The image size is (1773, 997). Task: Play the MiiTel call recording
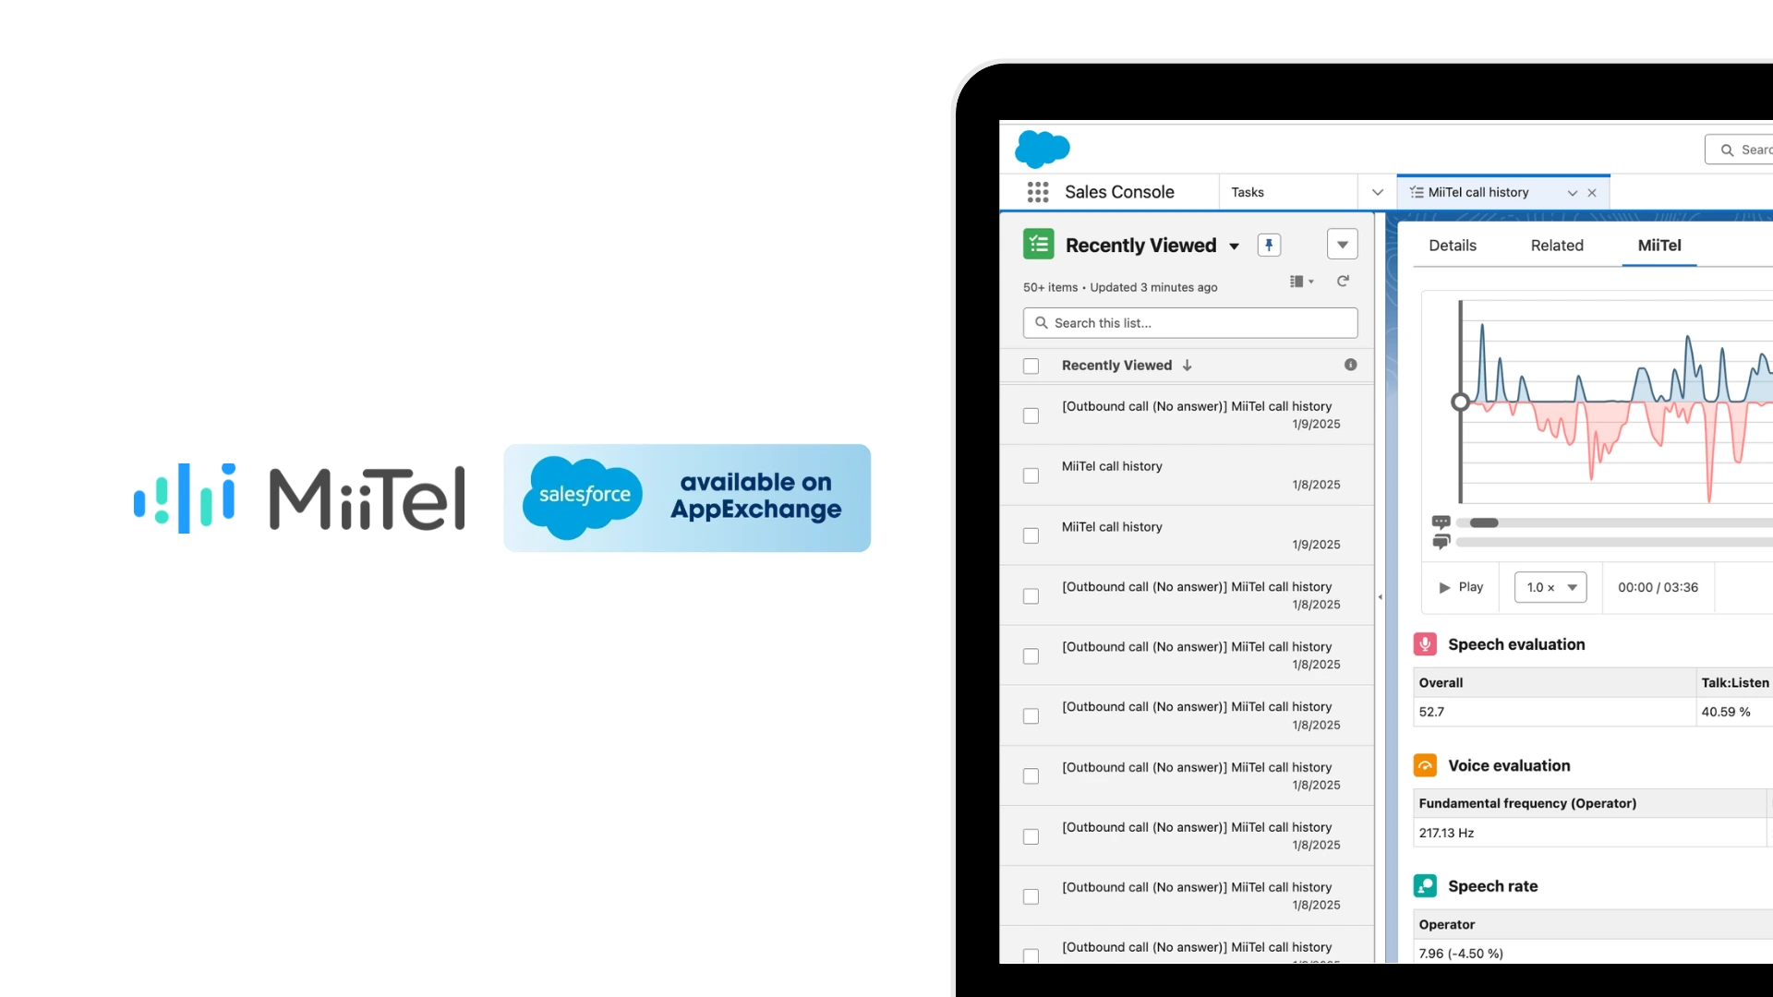1460,587
